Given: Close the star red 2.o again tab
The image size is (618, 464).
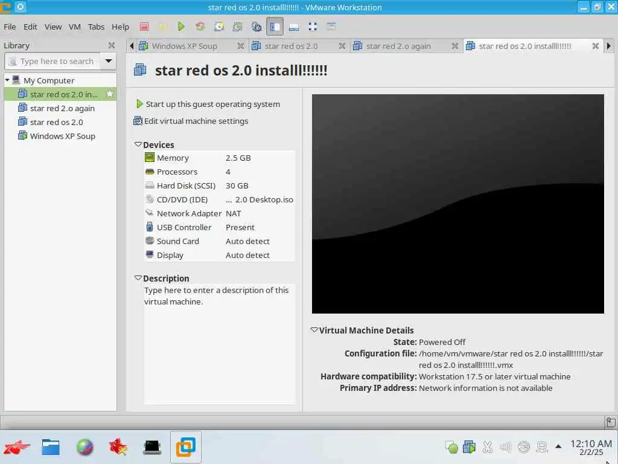Looking at the screenshot, I should 455,46.
